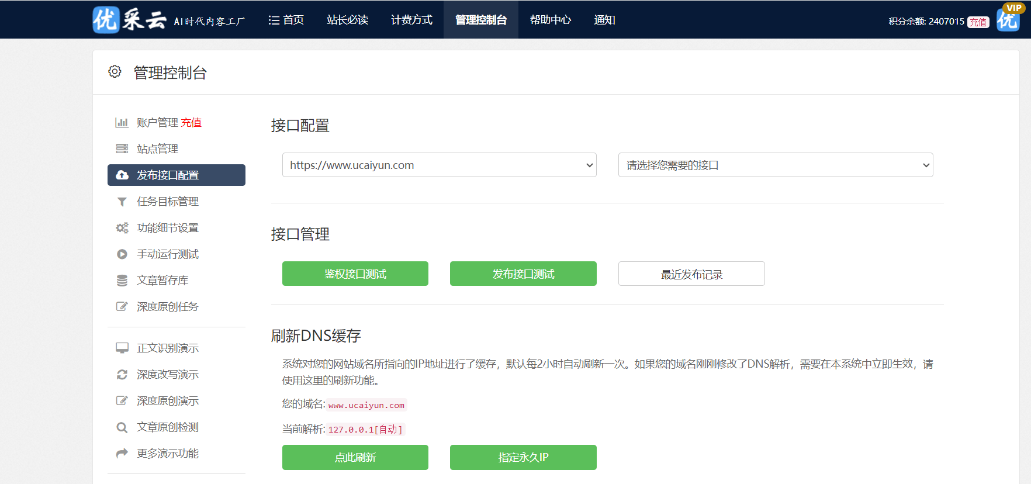Click the gears icon next to 功能细节设置
Screen dimensions: 1031x484
(122, 228)
